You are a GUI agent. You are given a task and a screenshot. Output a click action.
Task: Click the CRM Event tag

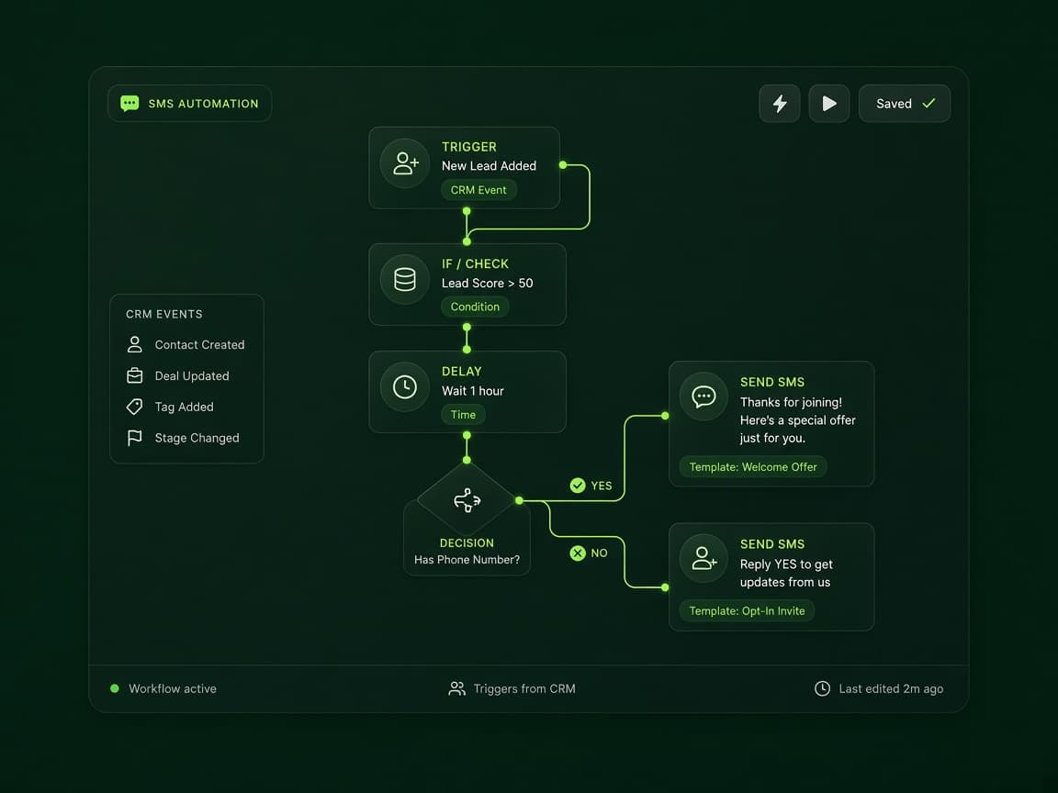coord(478,190)
